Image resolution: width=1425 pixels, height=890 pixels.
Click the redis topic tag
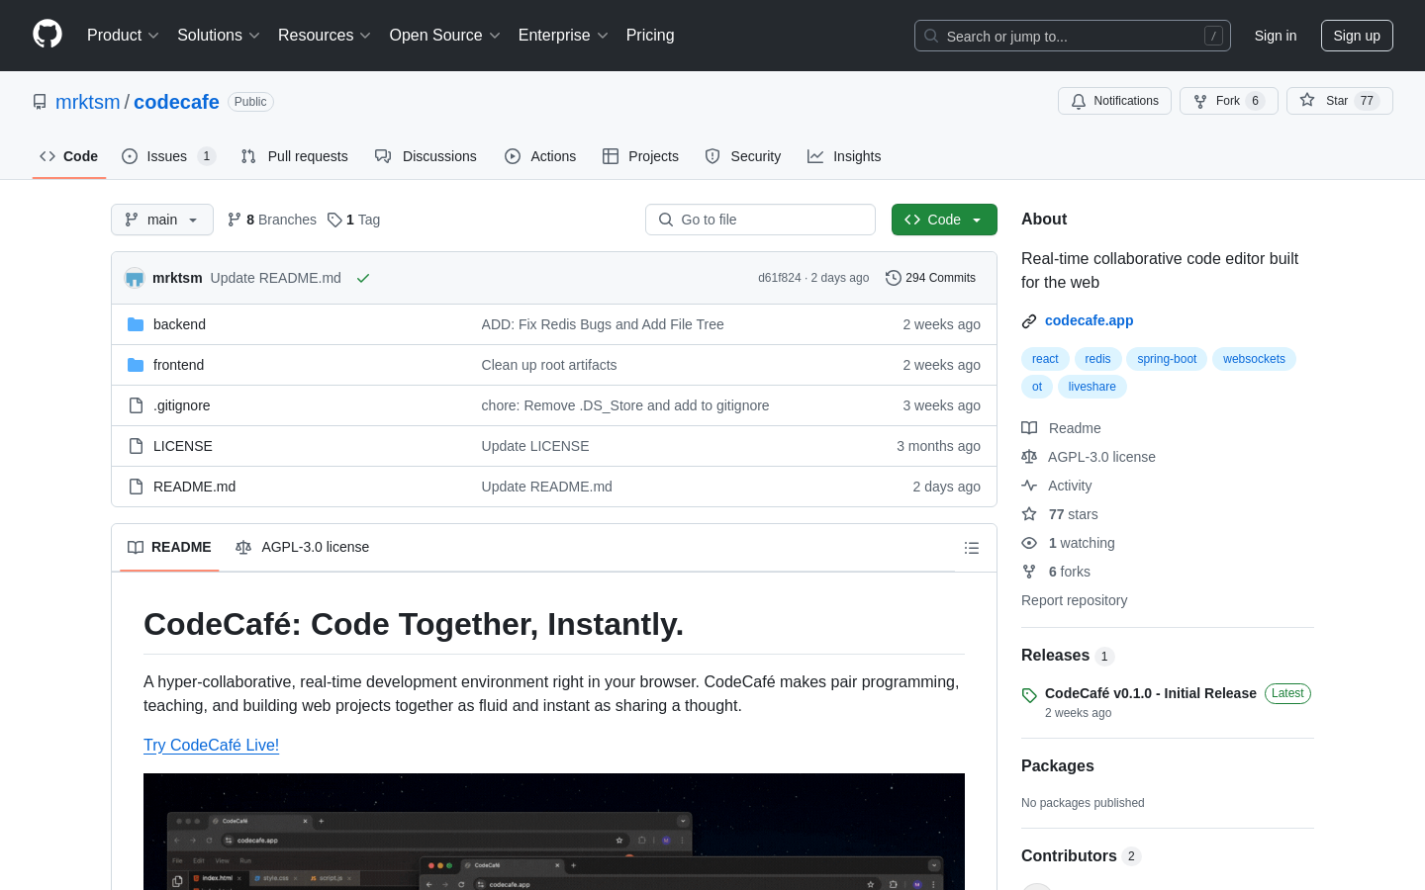click(x=1097, y=359)
